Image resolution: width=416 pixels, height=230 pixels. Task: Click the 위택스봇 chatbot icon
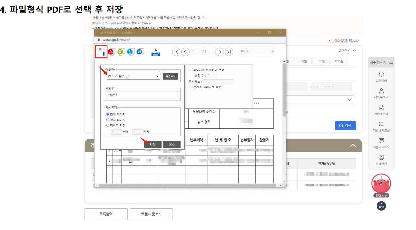381,184
